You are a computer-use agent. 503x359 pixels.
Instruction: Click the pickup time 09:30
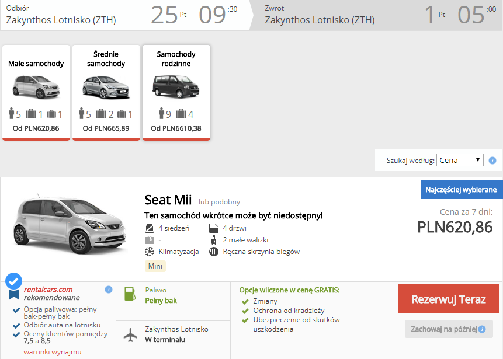coord(218,15)
